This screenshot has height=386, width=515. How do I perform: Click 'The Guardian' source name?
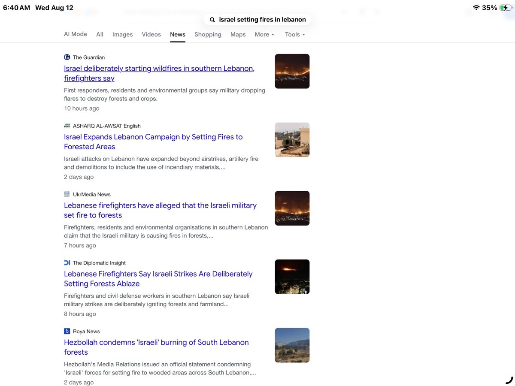pyautogui.click(x=89, y=57)
